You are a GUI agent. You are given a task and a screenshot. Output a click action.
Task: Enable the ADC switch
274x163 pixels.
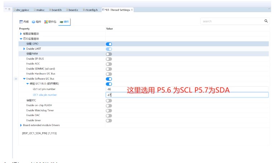pos(109,64)
